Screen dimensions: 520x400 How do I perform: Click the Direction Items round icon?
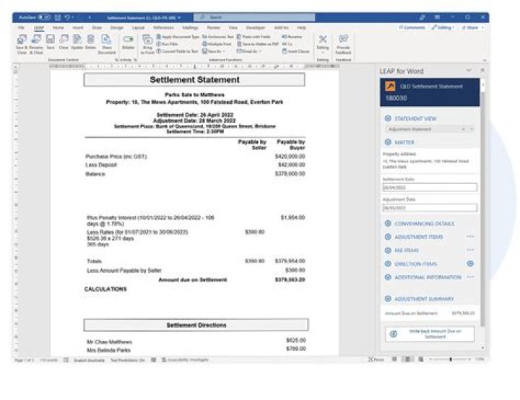click(470, 264)
